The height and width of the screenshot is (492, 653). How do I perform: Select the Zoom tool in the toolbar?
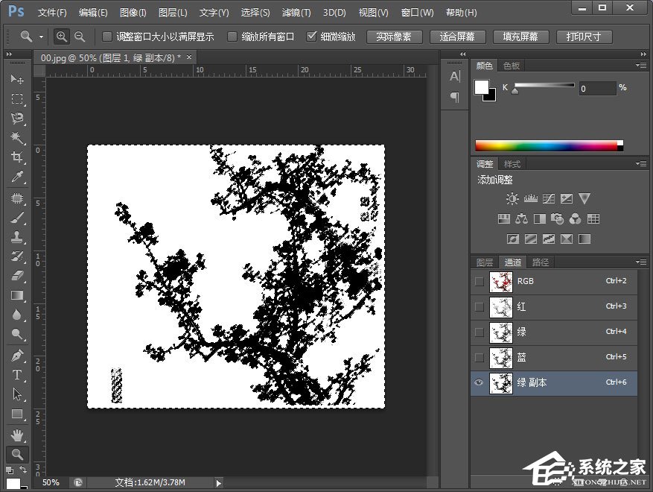pos(16,453)
